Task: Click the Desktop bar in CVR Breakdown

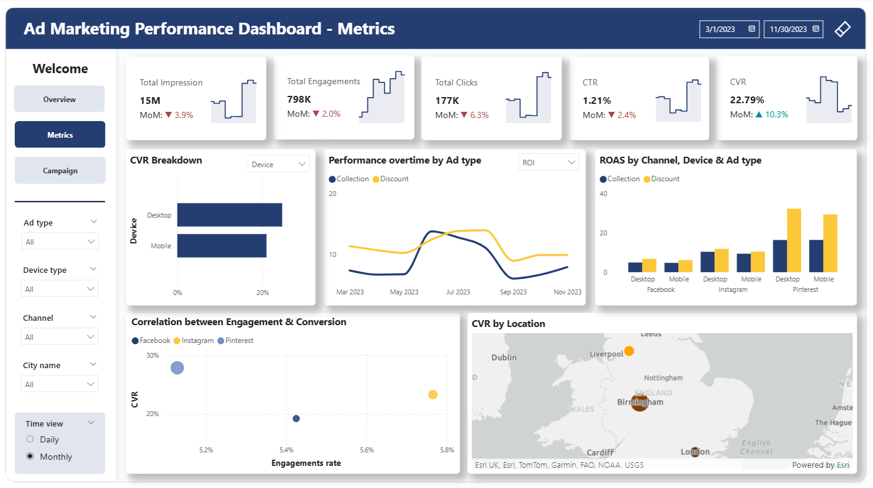Action: tap(229, 215)
